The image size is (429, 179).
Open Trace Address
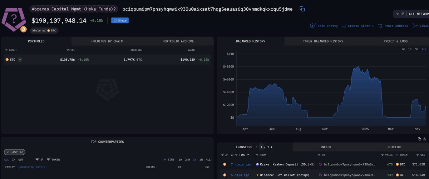point(393,26)
